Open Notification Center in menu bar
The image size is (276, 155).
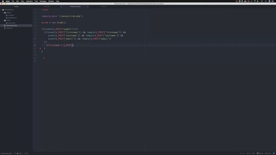(273, 1)
